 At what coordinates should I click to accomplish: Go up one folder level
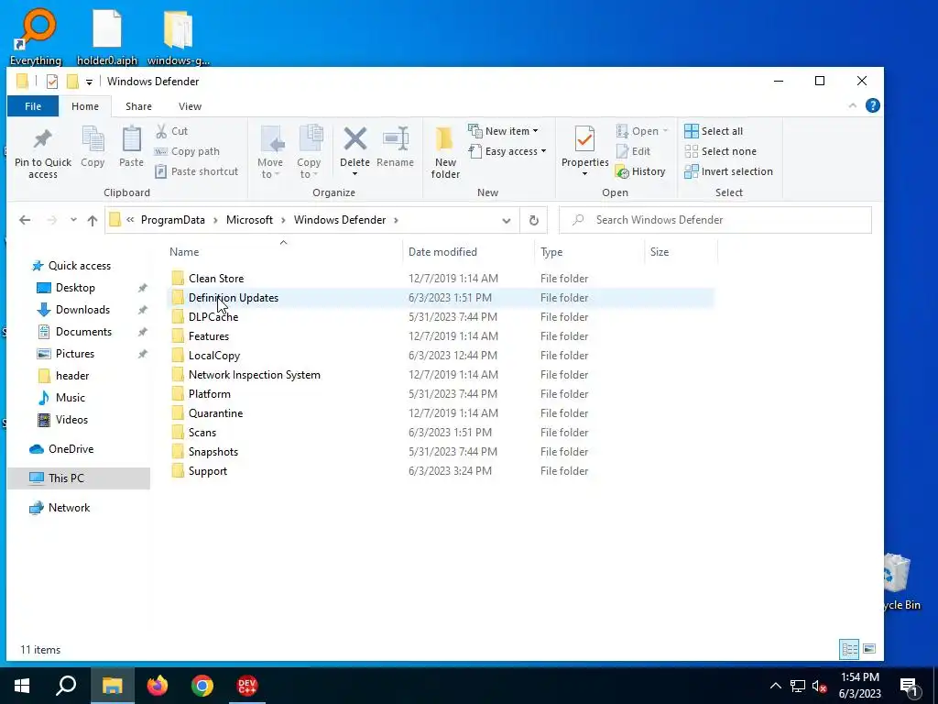point(93,220)
